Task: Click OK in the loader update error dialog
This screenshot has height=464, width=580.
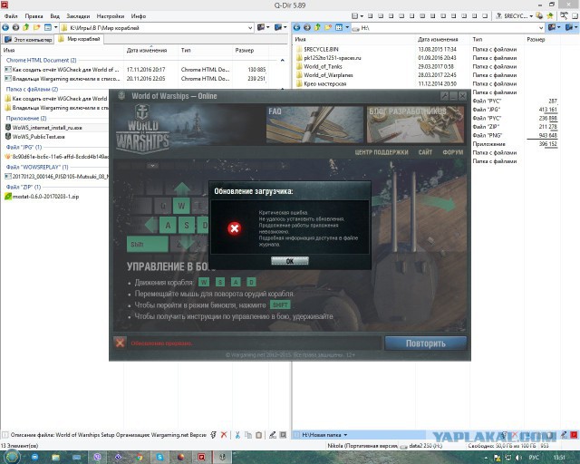Action: point(290,261)
